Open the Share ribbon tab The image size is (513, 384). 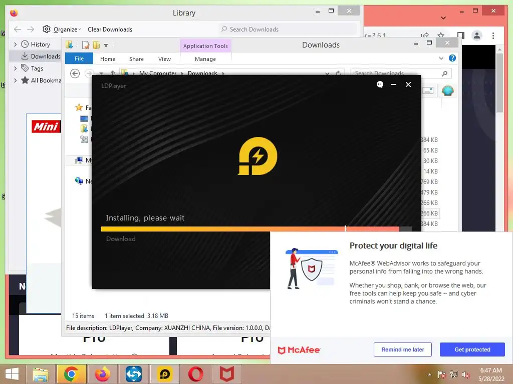point(136,59)
